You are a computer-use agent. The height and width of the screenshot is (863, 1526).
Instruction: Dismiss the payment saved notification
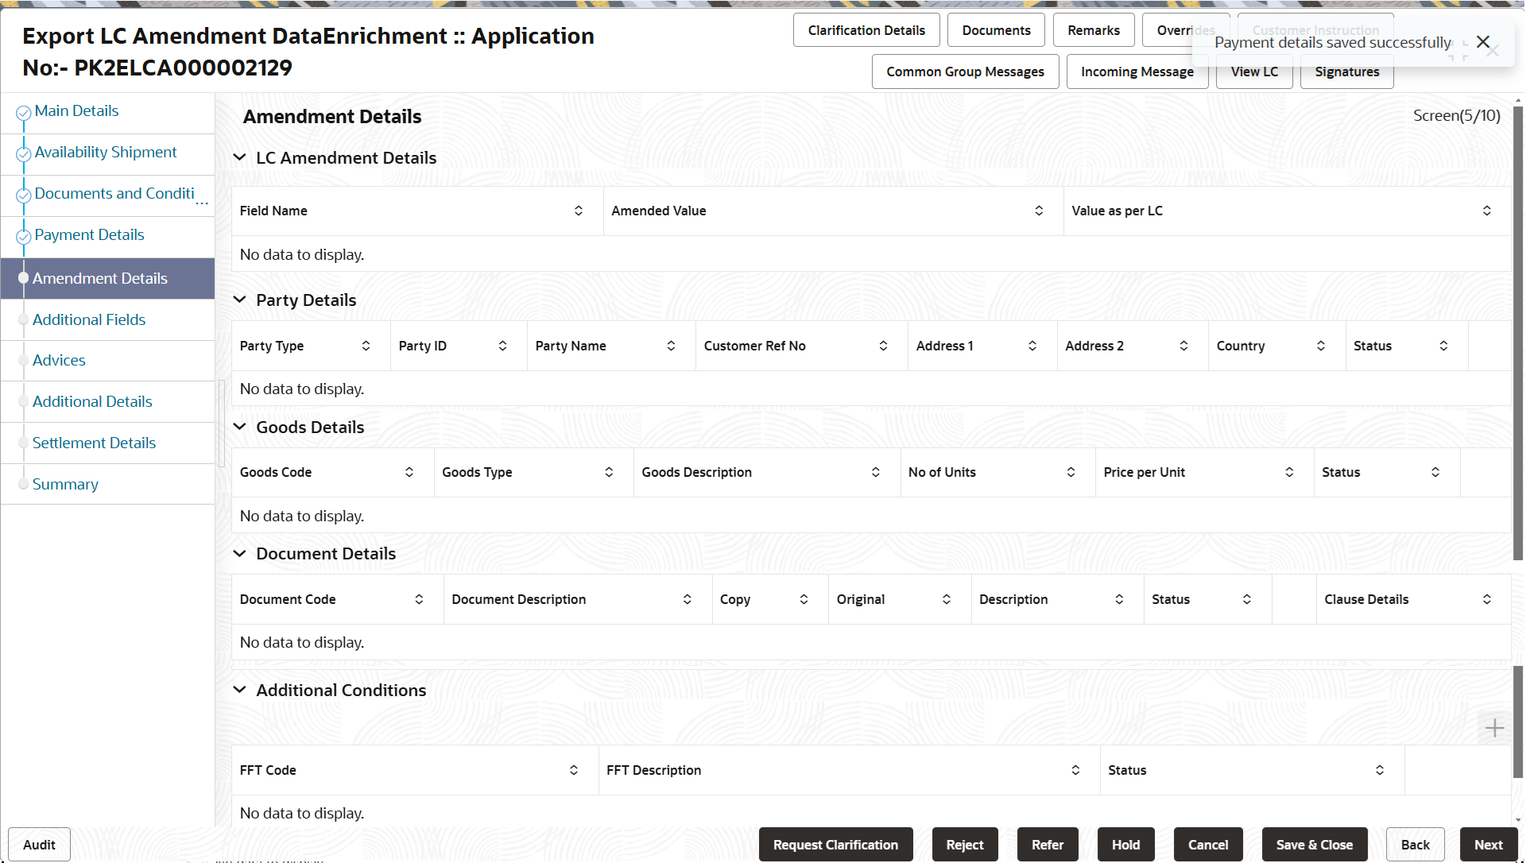click(x=1483, y=42)
